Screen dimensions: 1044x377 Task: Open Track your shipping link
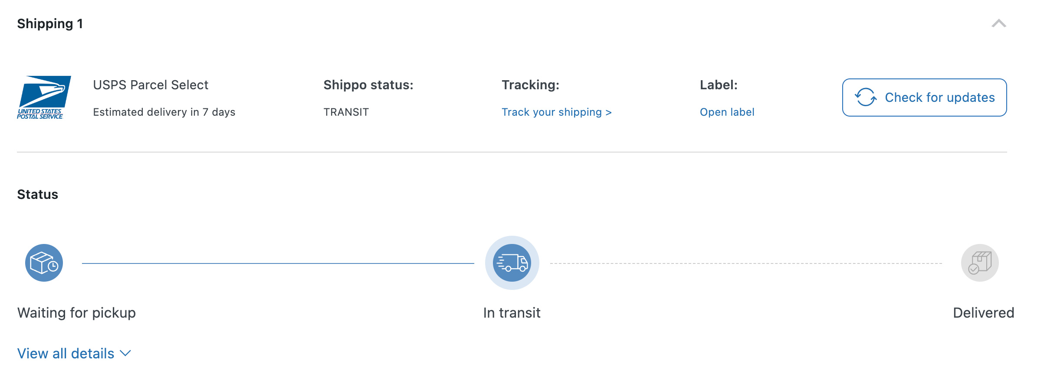(556, 112)
